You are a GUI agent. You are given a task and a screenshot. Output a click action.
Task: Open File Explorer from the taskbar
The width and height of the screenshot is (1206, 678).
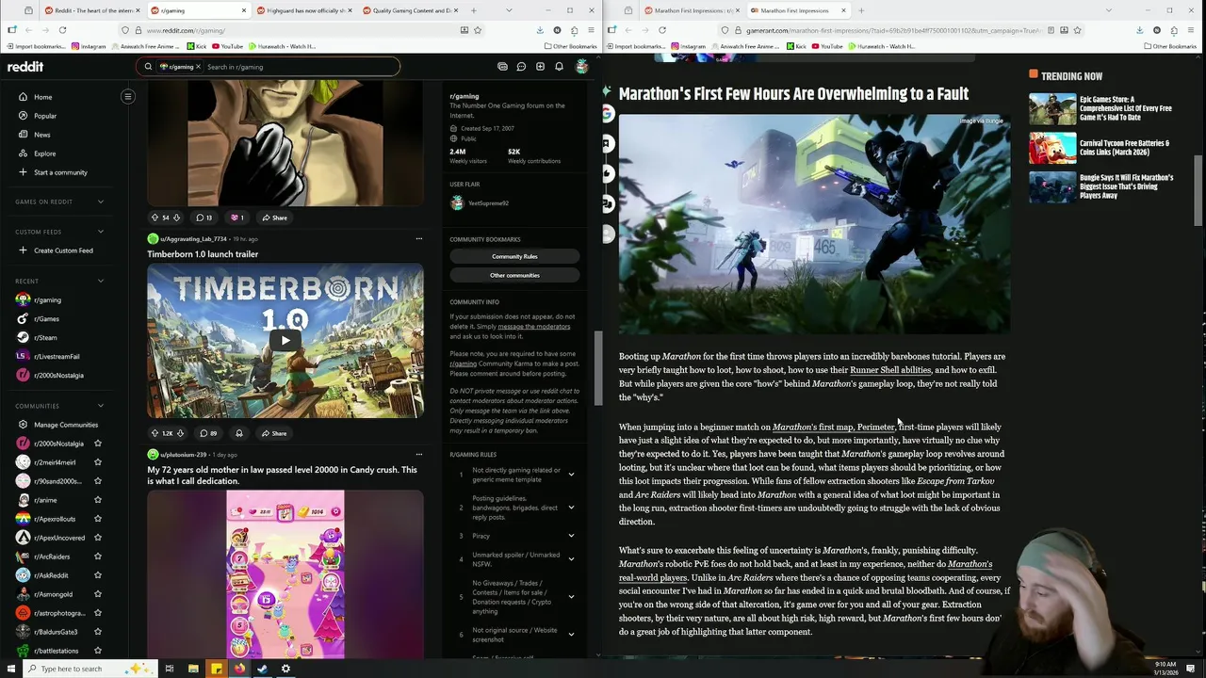(x=193, y=669)
